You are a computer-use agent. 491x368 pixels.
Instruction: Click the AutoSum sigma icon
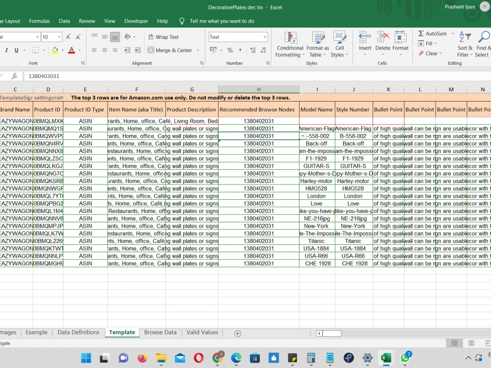click(x=421, y=33)
